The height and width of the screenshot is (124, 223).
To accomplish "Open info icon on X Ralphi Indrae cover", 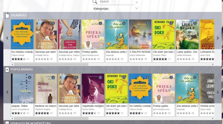I will [x=147, y=23].
